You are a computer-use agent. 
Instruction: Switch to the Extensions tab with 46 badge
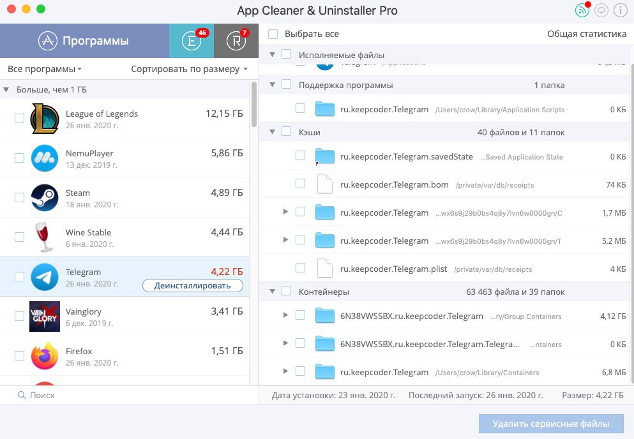pos(192,41)
